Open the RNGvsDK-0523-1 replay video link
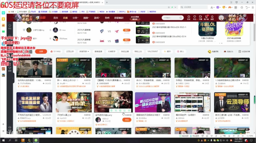Screen dimensions: 256x143 coord(169,27)
